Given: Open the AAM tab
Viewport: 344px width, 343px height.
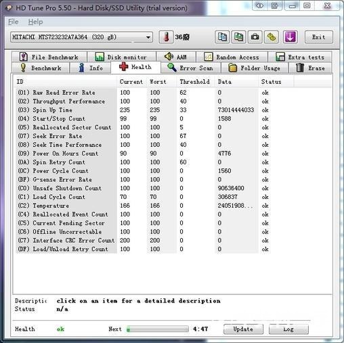Looking at the screenshot, I should point(176,57).
